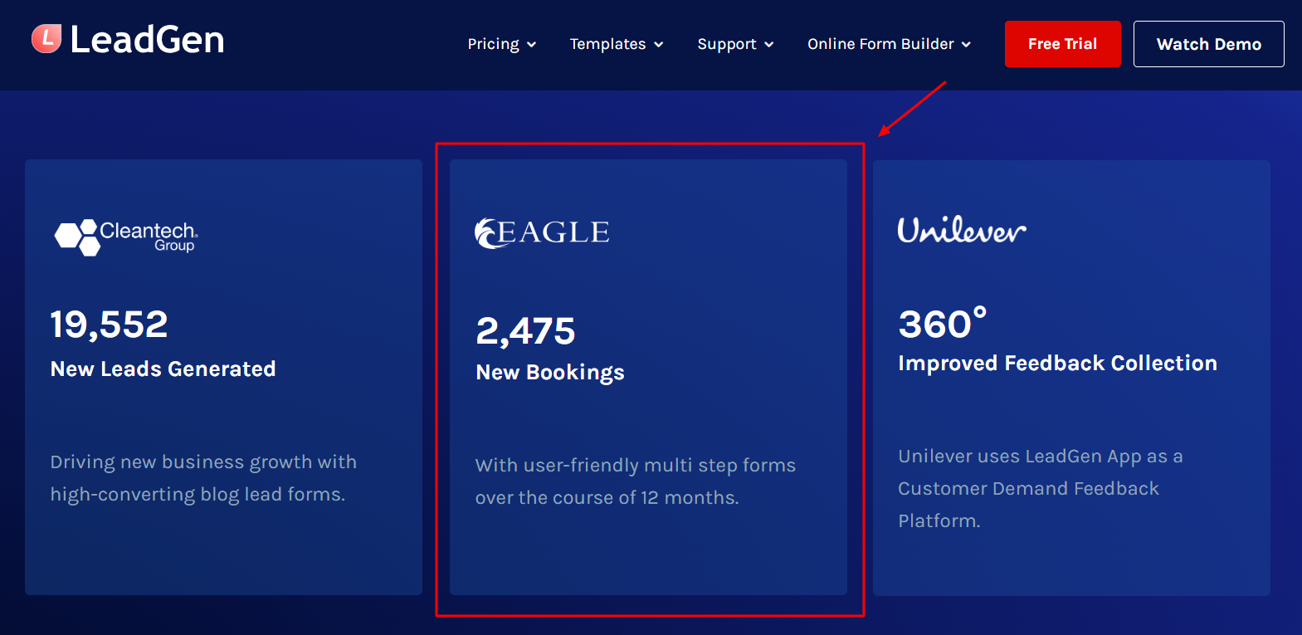Screen dimensions: 1302x635
Task: Click the Unilever logo
Action: tap(962, 230)
